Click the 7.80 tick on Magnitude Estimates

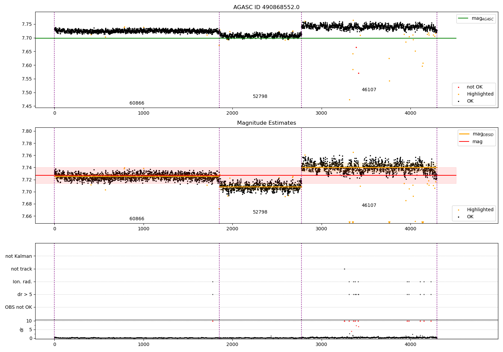pyautogui.click(x=27, y=131)
